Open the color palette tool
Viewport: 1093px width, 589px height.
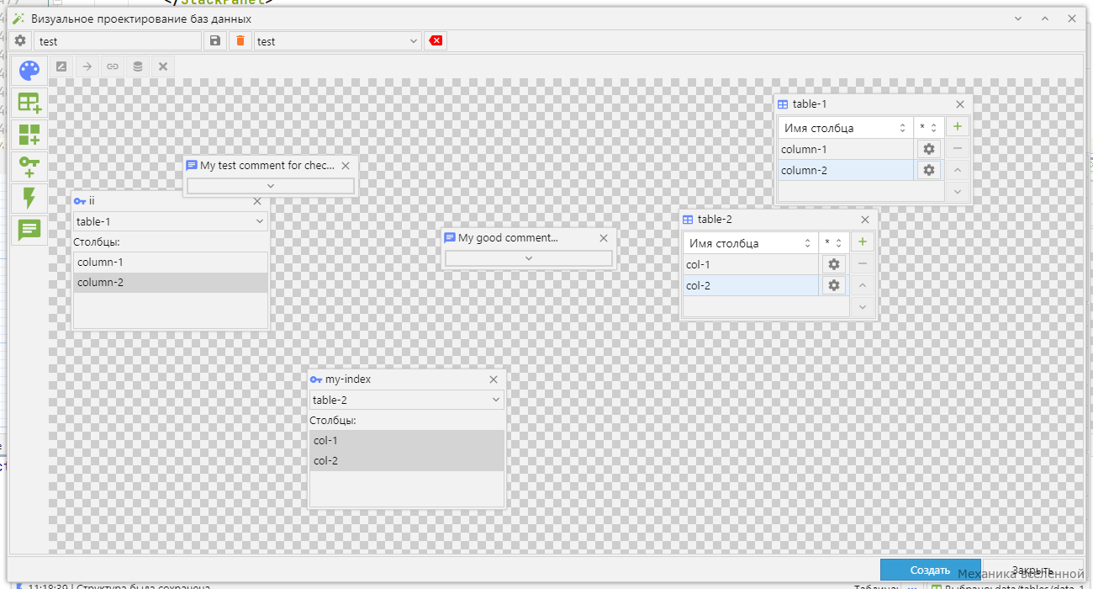point(29,71)
